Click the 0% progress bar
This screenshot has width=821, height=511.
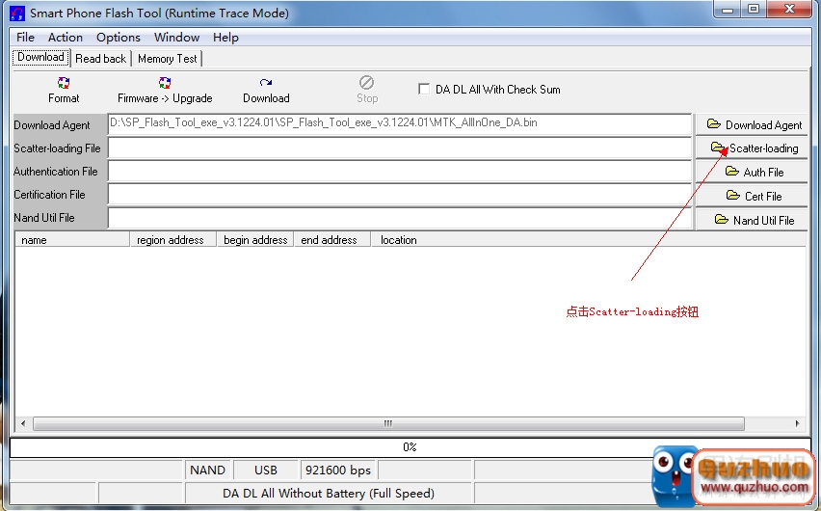(410, 447)
